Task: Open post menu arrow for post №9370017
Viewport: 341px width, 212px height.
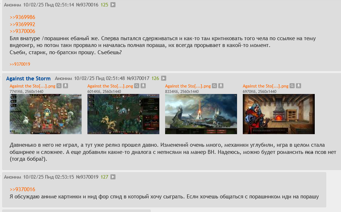Action: click(164, 78)
